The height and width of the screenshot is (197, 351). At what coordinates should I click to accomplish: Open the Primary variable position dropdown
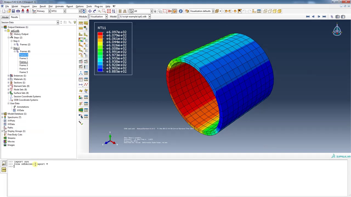coord(49,11)
